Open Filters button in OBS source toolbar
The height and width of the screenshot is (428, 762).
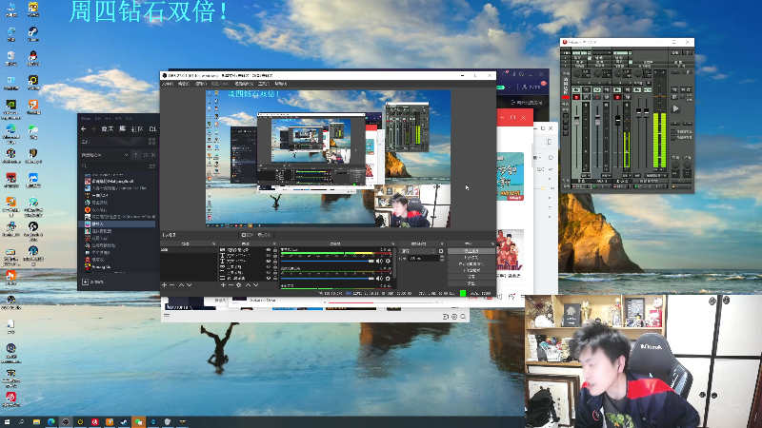(265, 235)
